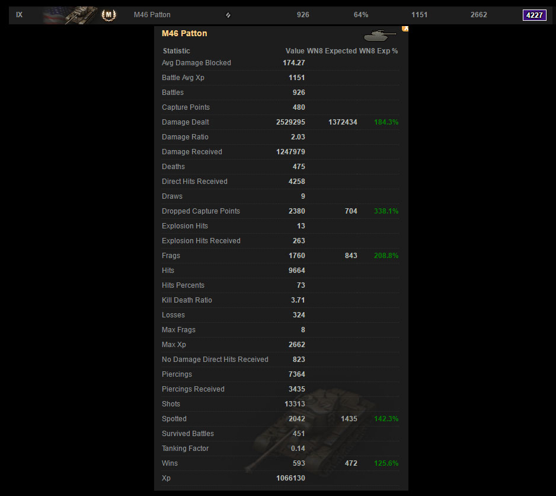Screen dimensions: 556x496
Task: Click the orange M46 Patton popup title
Action: click(184, 33)
